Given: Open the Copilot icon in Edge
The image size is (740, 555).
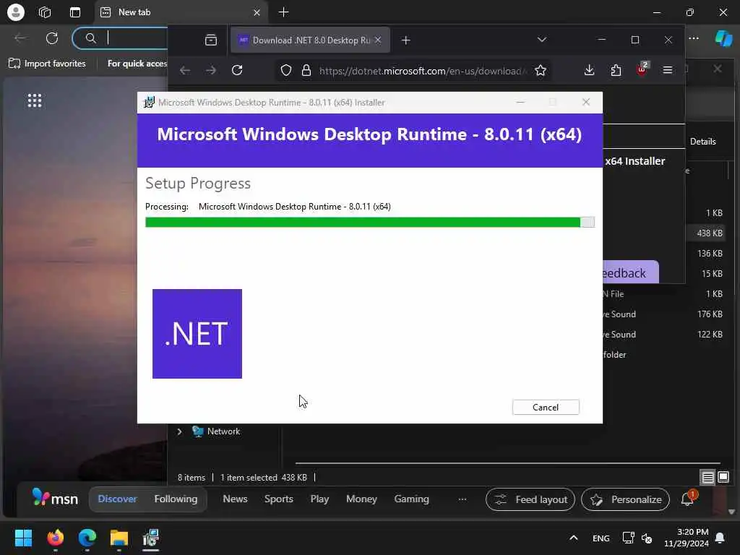Looking at the screenshot, I should point(723,38).
